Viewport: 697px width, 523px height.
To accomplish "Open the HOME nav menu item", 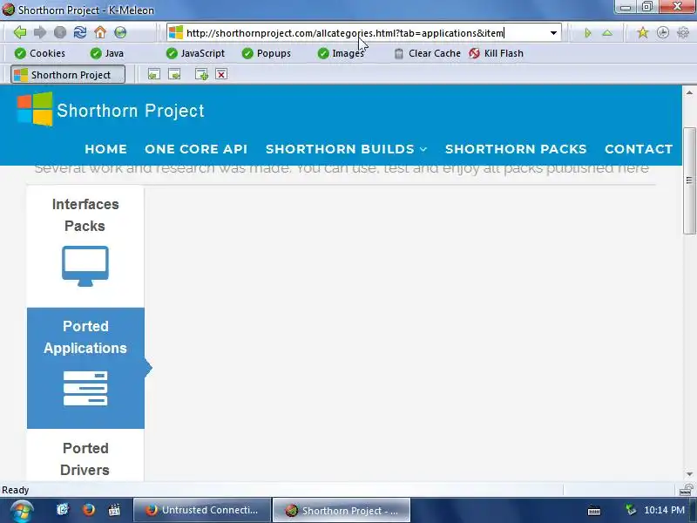I will [x=105, y=149].
